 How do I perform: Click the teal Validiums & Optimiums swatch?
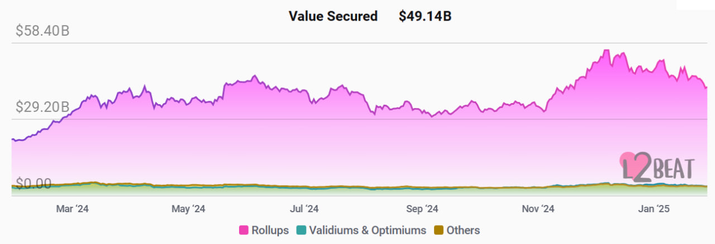coord(302,230)
